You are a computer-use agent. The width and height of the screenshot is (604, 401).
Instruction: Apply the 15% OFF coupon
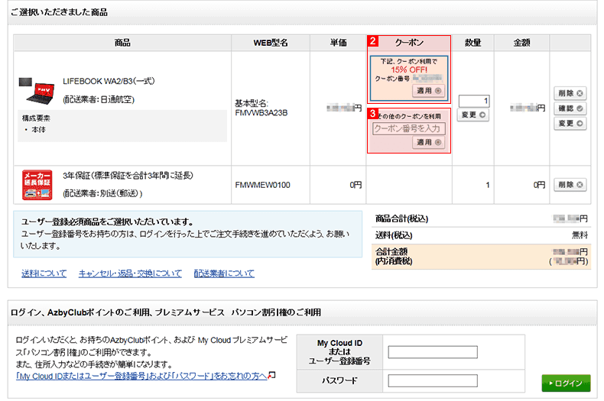click(428, 91)
